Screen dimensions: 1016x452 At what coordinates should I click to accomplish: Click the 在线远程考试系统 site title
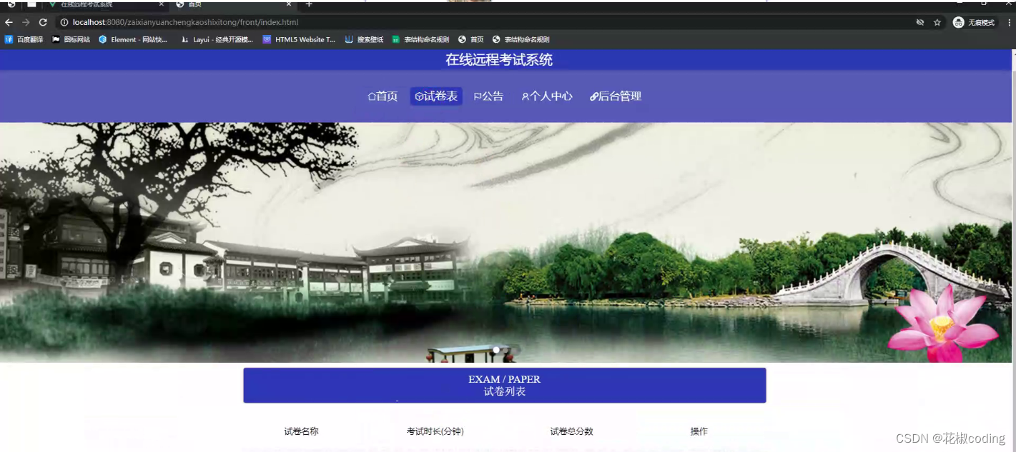point(499,60)
